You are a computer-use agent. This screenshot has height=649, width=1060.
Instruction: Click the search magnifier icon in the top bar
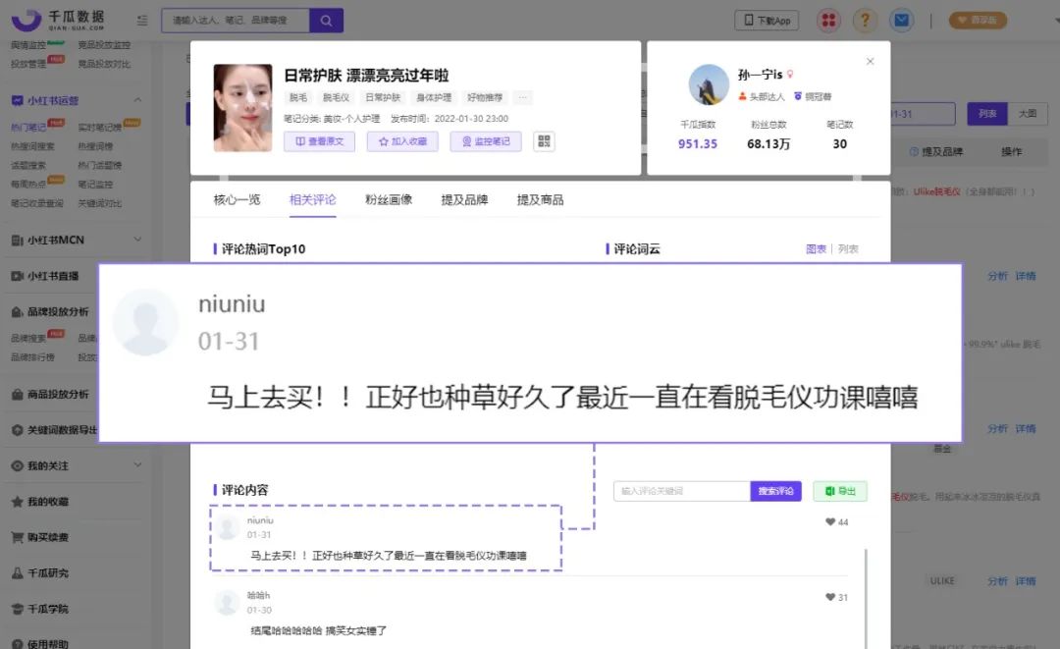(327, 20)
